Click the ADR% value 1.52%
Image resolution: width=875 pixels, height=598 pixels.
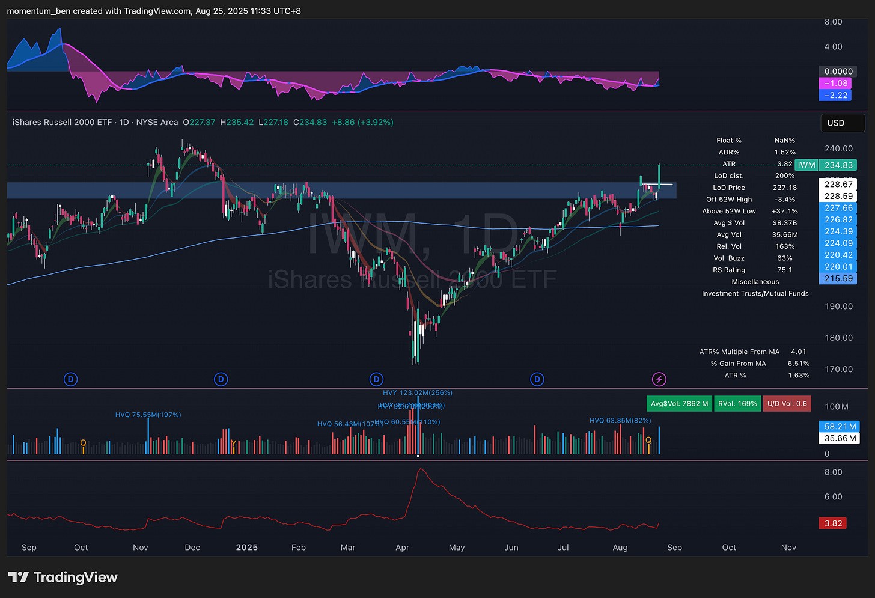point(784,152)
